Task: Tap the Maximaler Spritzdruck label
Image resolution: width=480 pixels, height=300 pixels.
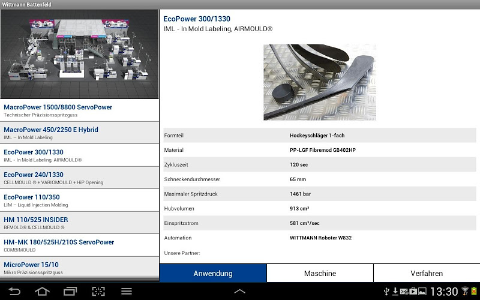Action: [x=191, y=194]
